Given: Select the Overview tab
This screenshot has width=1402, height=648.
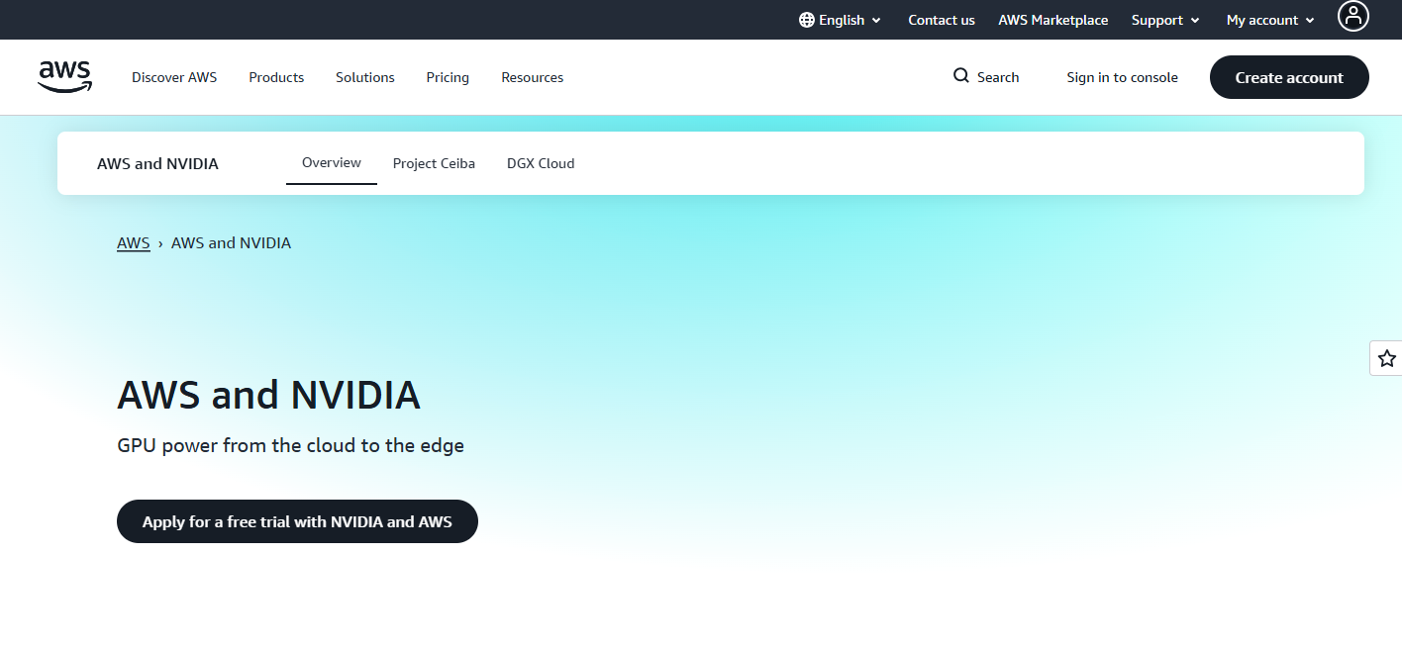Looking at the screenshot, I should point(331,162).
